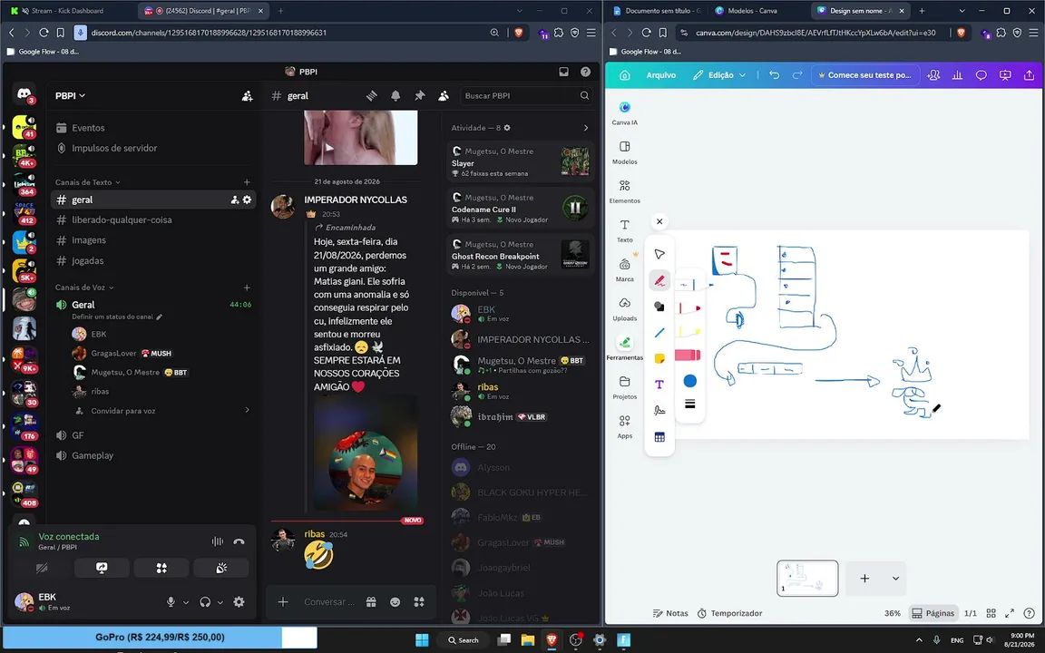The height and width of the screenshot is (653, 1045).
Task: Expand the Atividade section arrow
Action: pos(586,128)
